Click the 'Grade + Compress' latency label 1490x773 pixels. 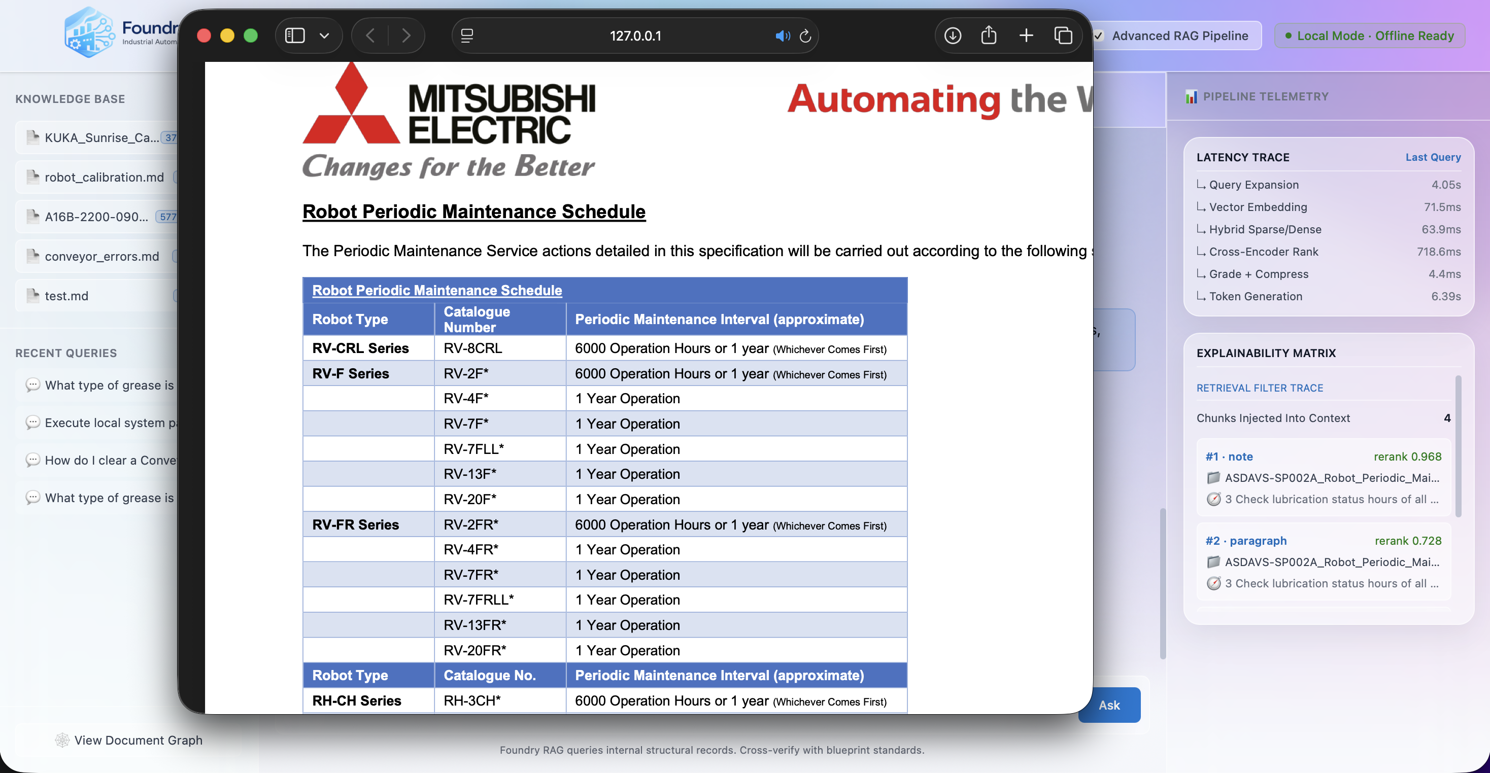tap(1259, 274)
